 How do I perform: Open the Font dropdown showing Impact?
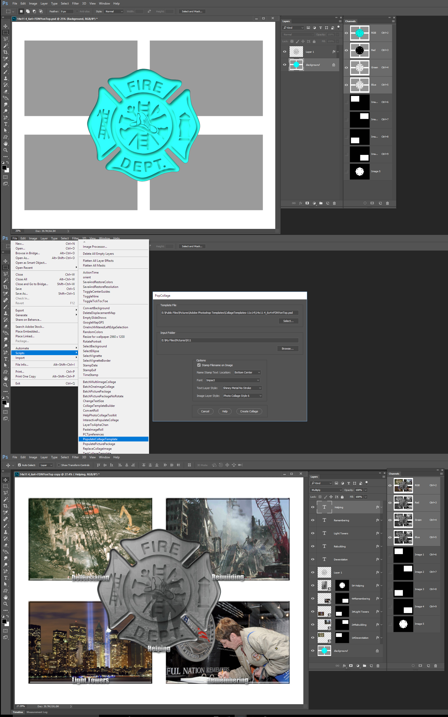point(233,380)
